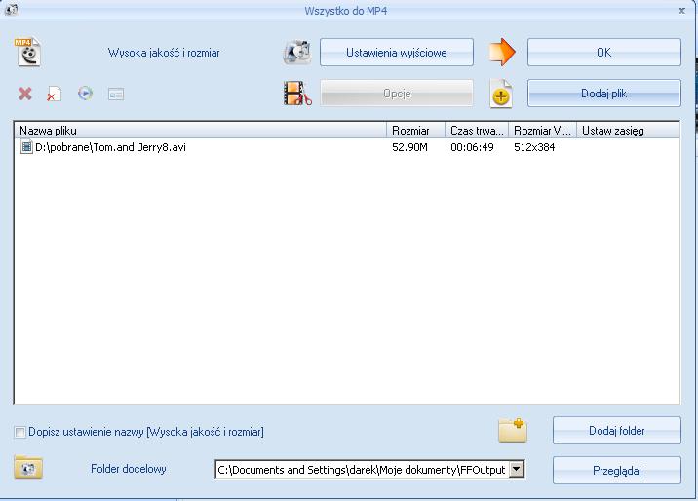Click the film strip scissors icon
This screenshot has height=501, width=698.
click(x=297, y=94)
